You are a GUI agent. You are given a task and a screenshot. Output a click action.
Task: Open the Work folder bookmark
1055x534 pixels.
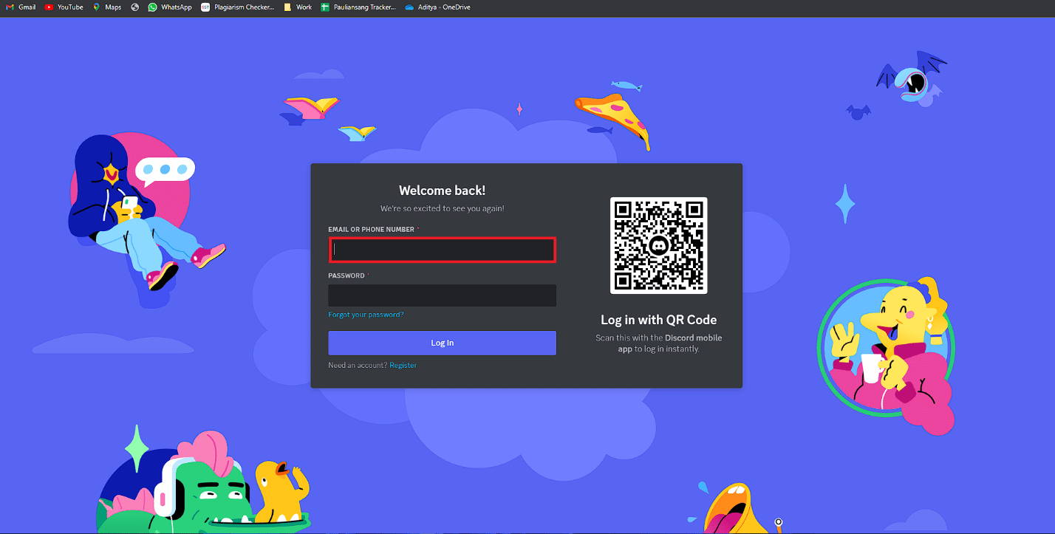click(298, 7)
